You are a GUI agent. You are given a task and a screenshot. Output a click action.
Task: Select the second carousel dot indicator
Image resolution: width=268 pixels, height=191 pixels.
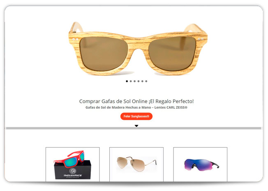tap(131, 81)
